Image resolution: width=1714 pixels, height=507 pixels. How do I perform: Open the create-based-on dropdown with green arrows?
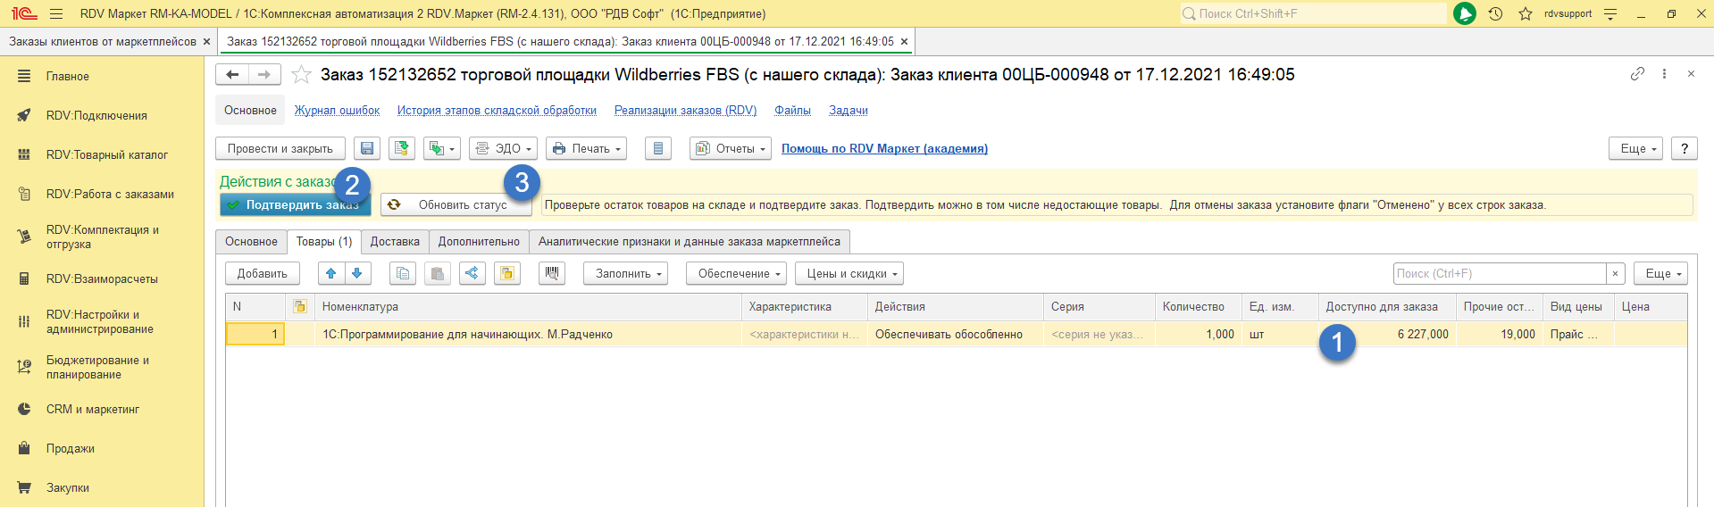point(442,149)
